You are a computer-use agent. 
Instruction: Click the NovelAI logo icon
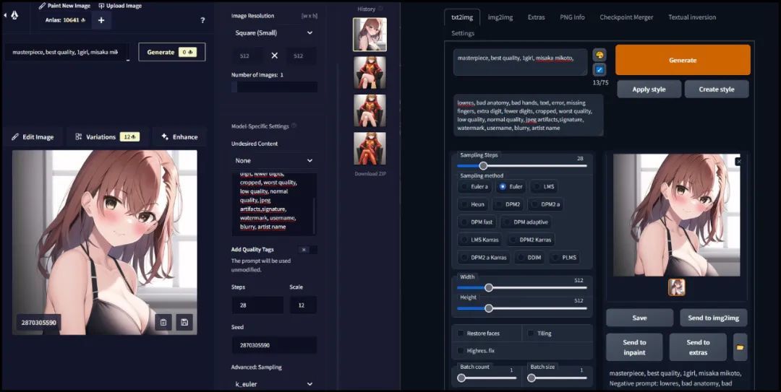tap(15, 15)
